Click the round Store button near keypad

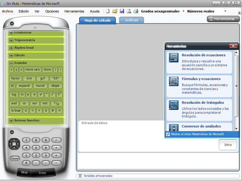15,158
